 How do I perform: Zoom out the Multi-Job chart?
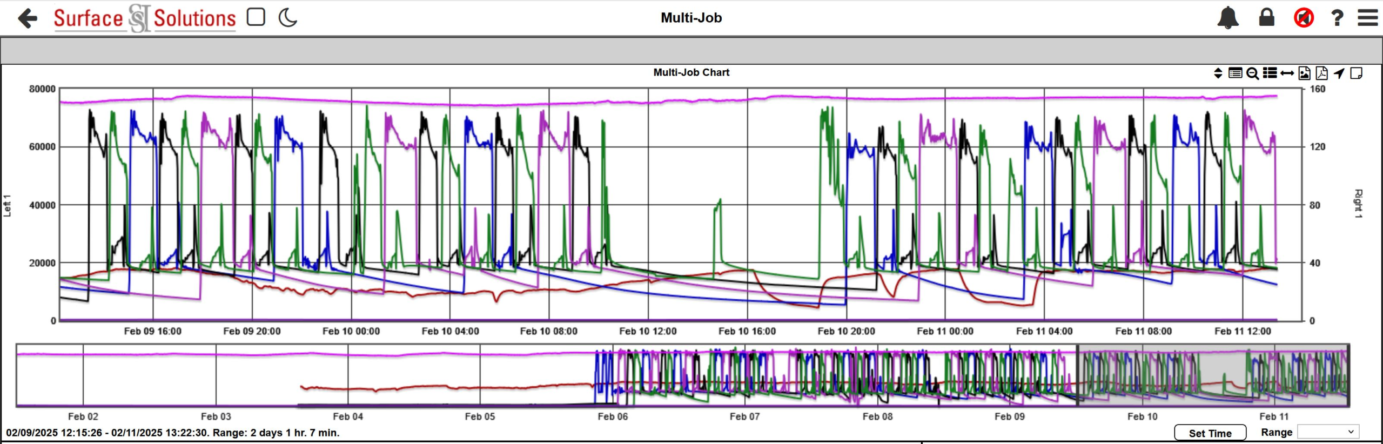(x=1252, y=73)
